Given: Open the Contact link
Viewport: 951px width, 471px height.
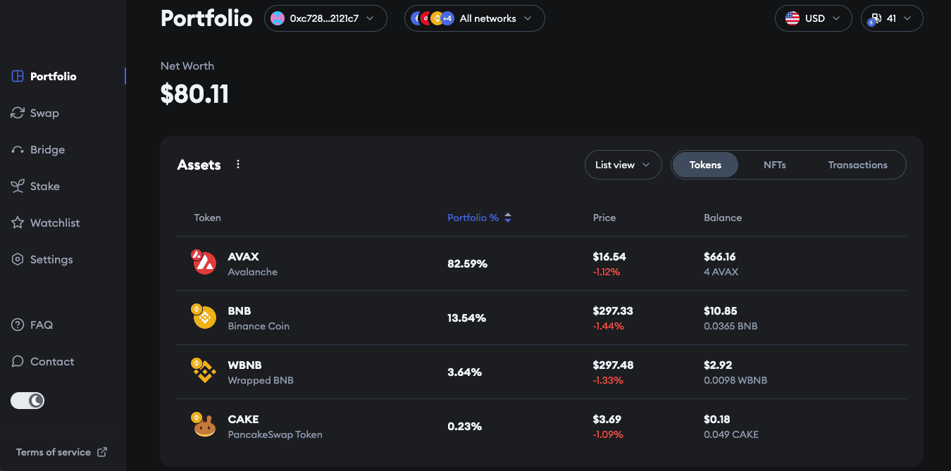Looking at the screenshot, I should [52, 361].
